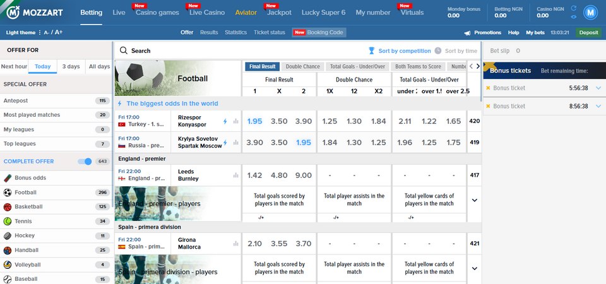Open Most played matches list
The height and width of the screenshot is (284, 606).
[56, 115]
